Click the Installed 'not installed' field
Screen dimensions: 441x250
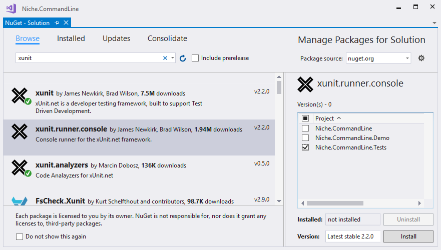[353, 219]
